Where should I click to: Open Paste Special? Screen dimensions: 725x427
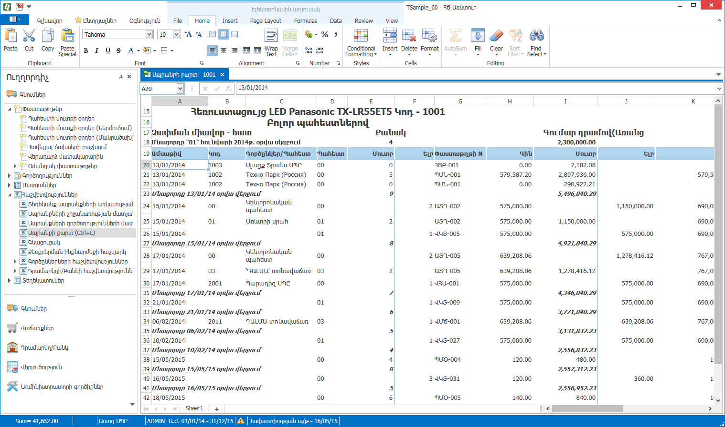coord(67,42)
